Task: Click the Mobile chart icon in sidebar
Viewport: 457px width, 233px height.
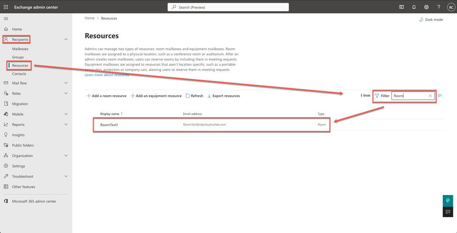Action: pyautogui.click(x=6, y=114)
